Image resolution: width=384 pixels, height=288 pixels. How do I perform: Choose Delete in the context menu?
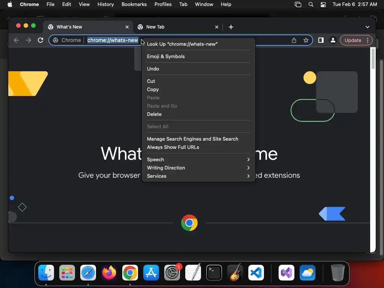[198, 114]
